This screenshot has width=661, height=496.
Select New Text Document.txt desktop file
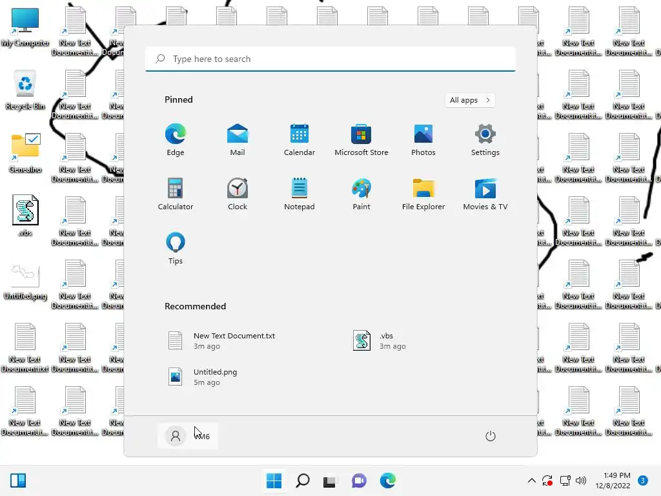coord(25,348)
